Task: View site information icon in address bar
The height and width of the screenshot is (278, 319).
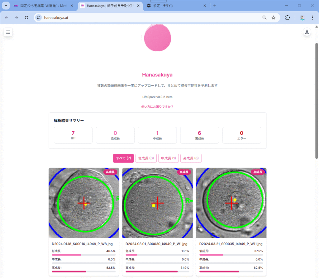Action: tap(39, 18)
